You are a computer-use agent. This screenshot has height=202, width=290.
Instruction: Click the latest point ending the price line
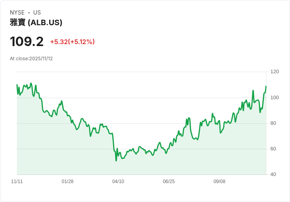click(x=266, y=86)
